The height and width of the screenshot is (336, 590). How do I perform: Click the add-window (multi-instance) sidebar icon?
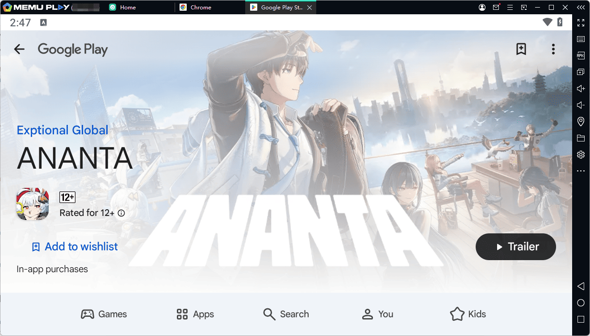click(581, 72)
